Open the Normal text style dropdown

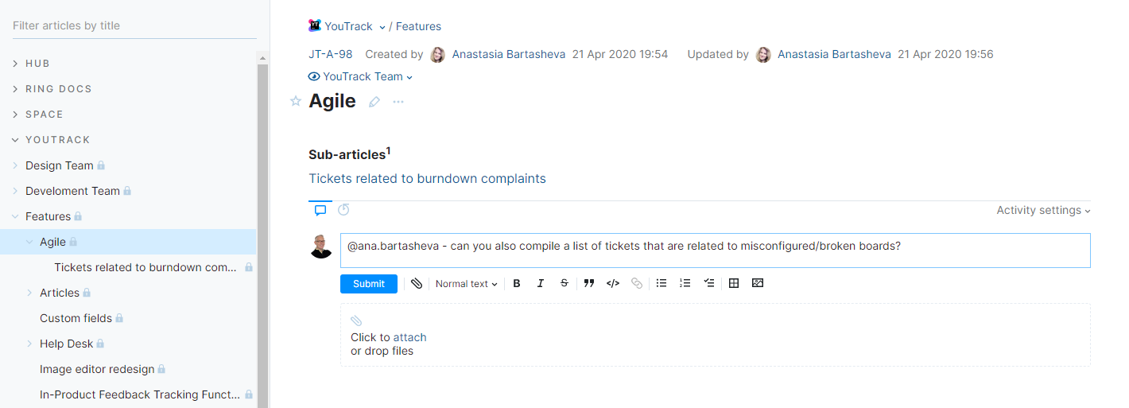pyautogui.click(x=467, y=284)
